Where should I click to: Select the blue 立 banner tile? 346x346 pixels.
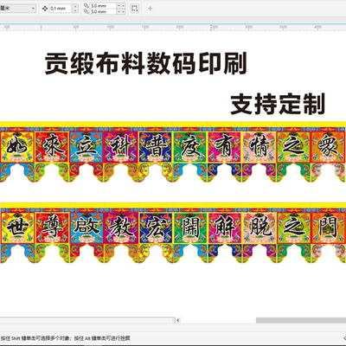[86, 147]
